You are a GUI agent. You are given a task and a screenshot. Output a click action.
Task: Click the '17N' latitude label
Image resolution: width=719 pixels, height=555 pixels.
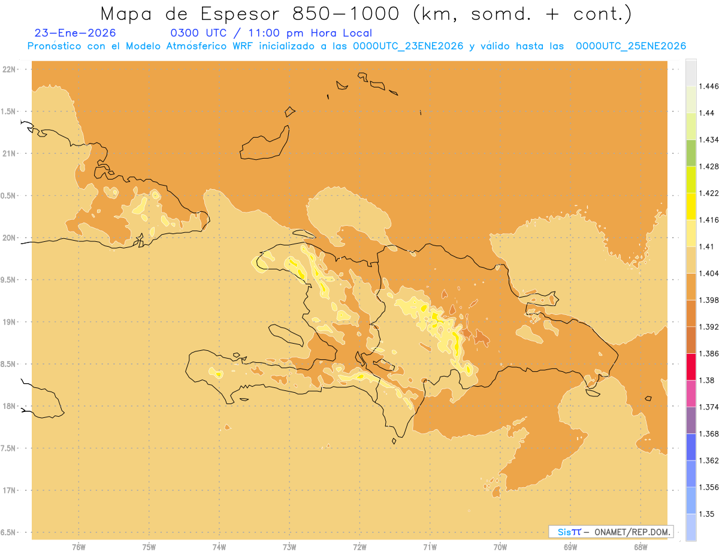pyautogui.click(x=10, y=490)
